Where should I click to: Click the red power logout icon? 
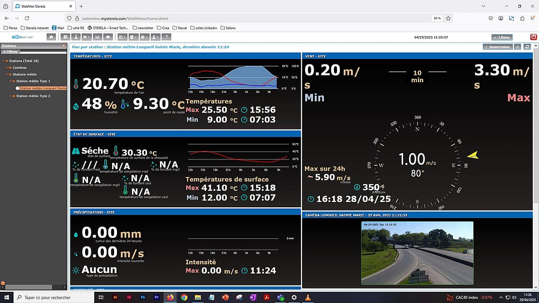point(533,37)
